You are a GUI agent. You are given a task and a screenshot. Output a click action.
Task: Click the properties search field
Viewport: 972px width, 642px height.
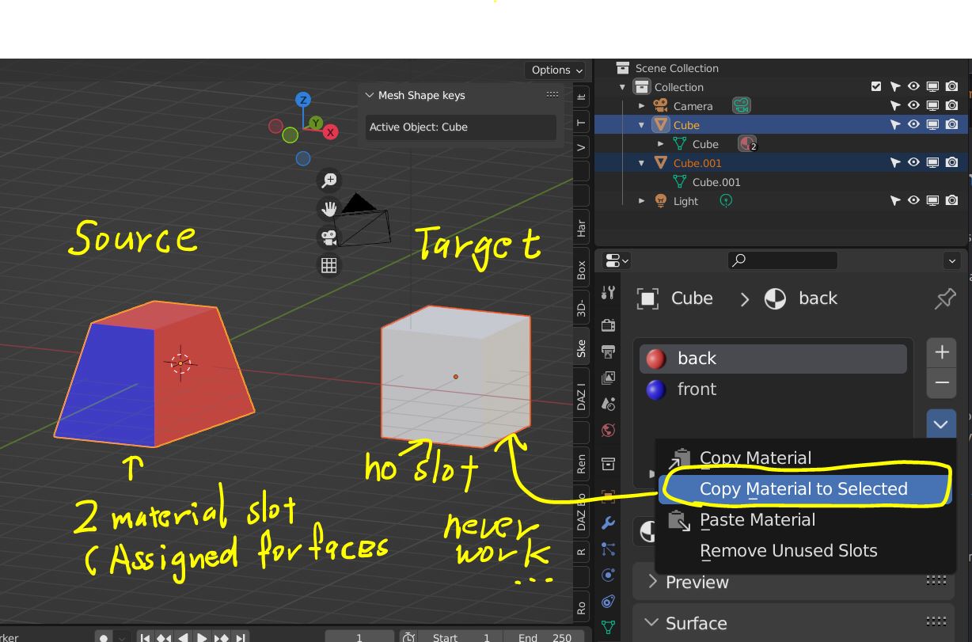pyautogui.click(x=782, y=260)
